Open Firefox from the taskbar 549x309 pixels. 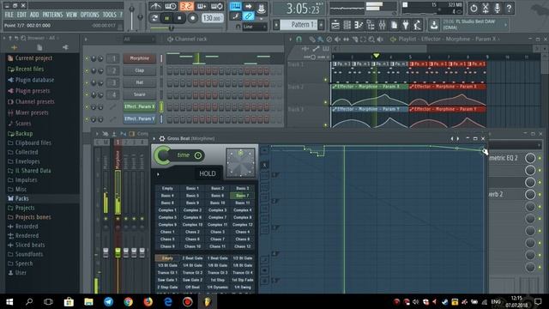tap(148, 301)
